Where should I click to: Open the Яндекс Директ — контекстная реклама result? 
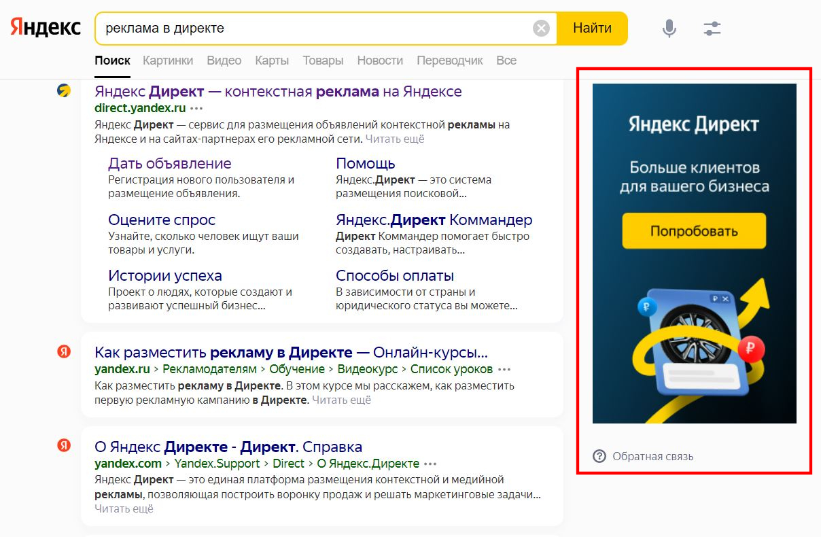pyautogui.click(x=278, y=91)
